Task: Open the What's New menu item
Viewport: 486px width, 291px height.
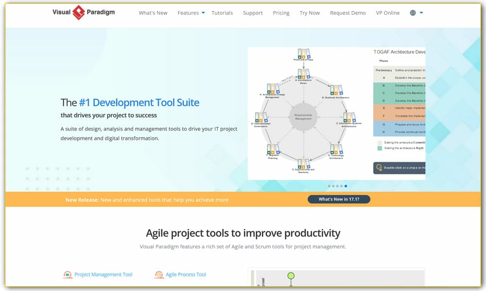Action: [x=153, y=13]
